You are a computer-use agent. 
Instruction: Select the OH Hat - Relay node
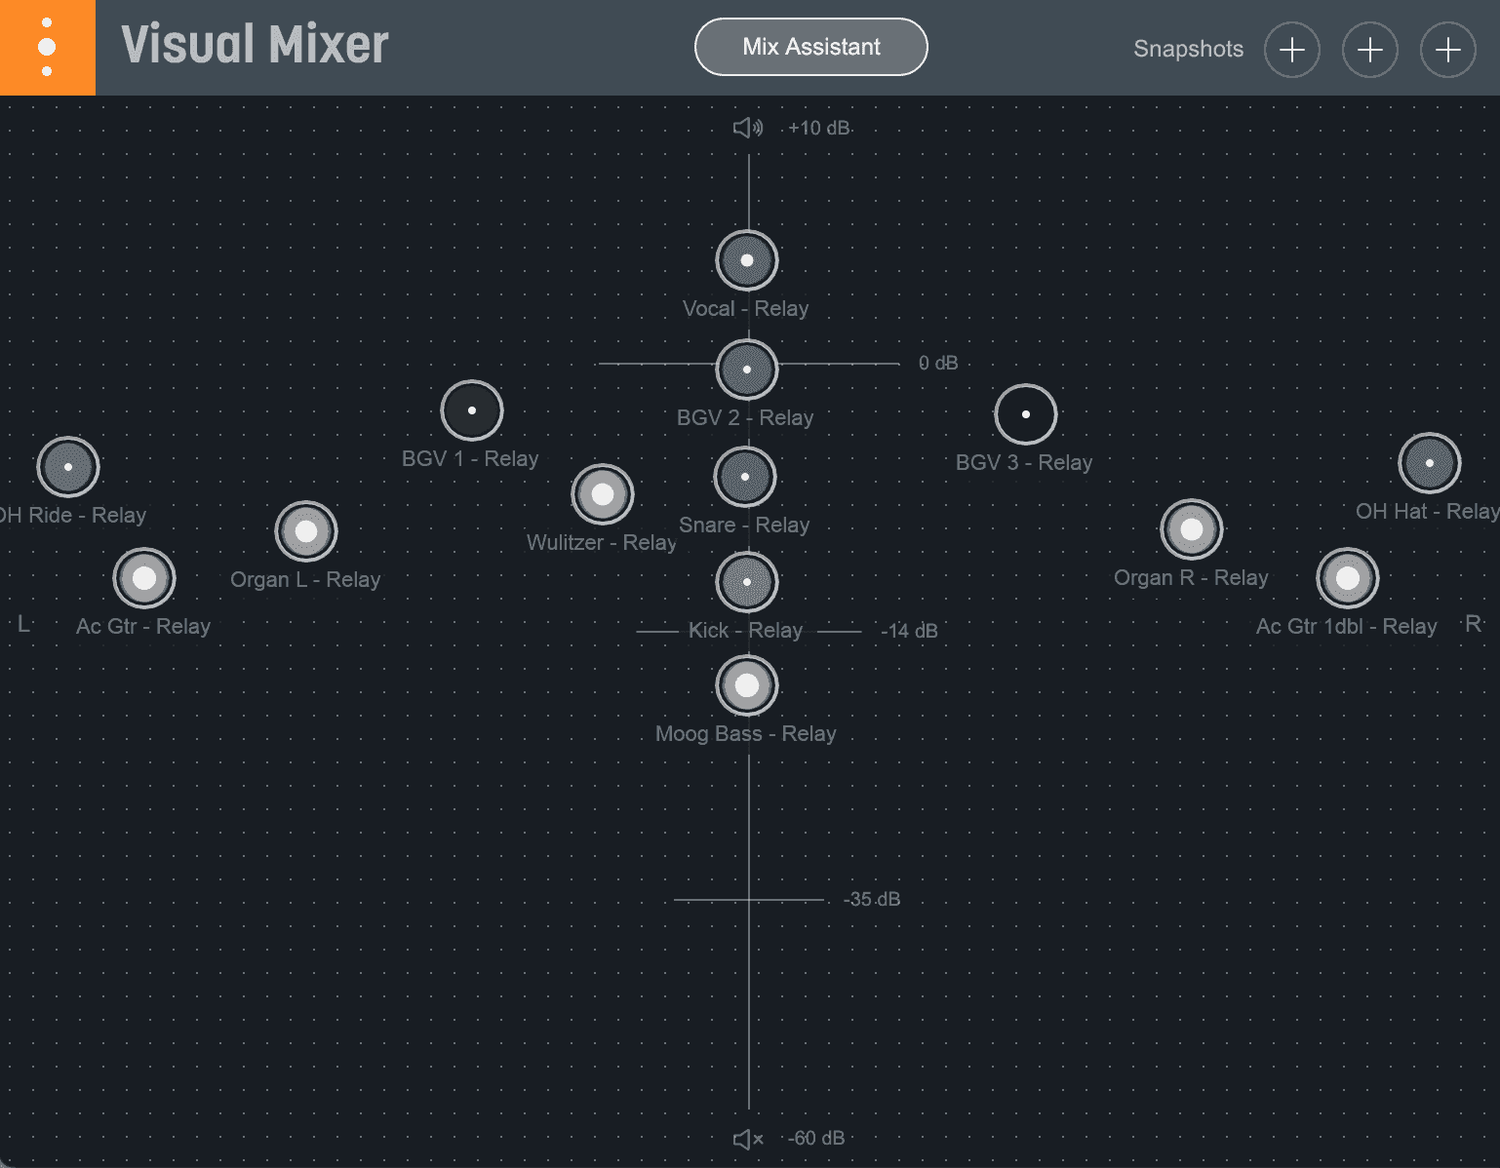pos(1430,463)
